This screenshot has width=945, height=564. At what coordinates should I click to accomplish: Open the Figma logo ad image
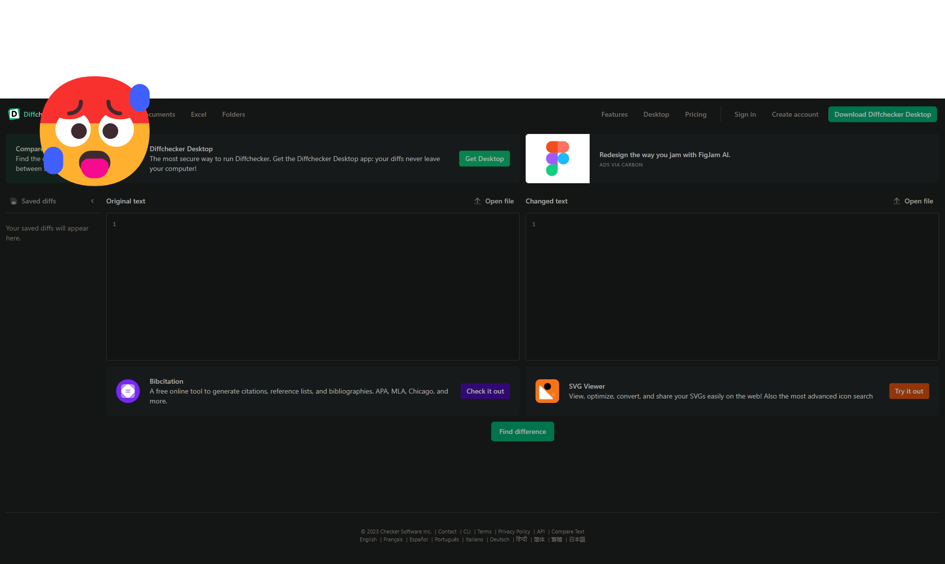[x=558, y=159]
